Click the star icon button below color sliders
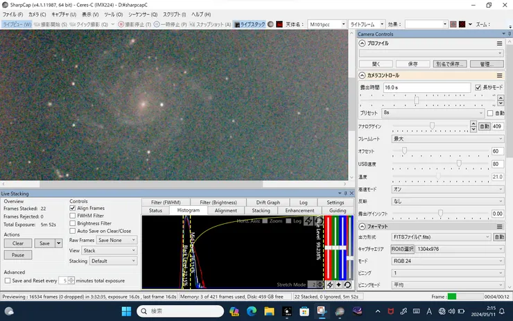Screen dimensions: 513x321 (338, 285)
